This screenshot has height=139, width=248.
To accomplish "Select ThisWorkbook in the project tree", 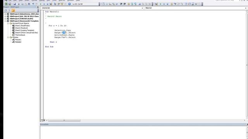I will point(20,35).
